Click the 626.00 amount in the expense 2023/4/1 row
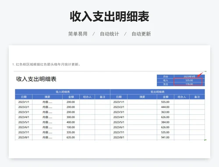The height and width of the screenshot is (167, 219). [165, 117]
